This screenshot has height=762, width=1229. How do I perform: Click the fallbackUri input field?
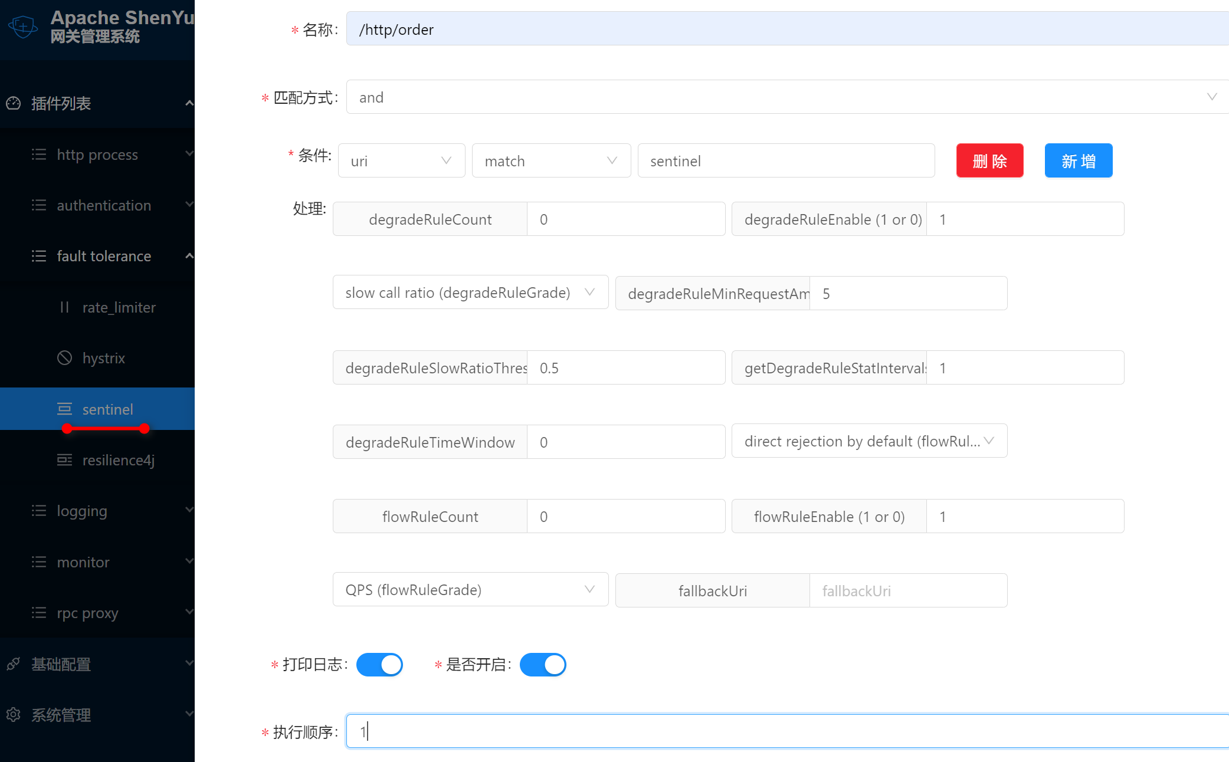point(907,591)
